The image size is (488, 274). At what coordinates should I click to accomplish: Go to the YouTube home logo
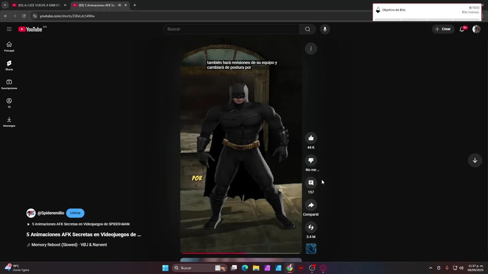point(30,29)
